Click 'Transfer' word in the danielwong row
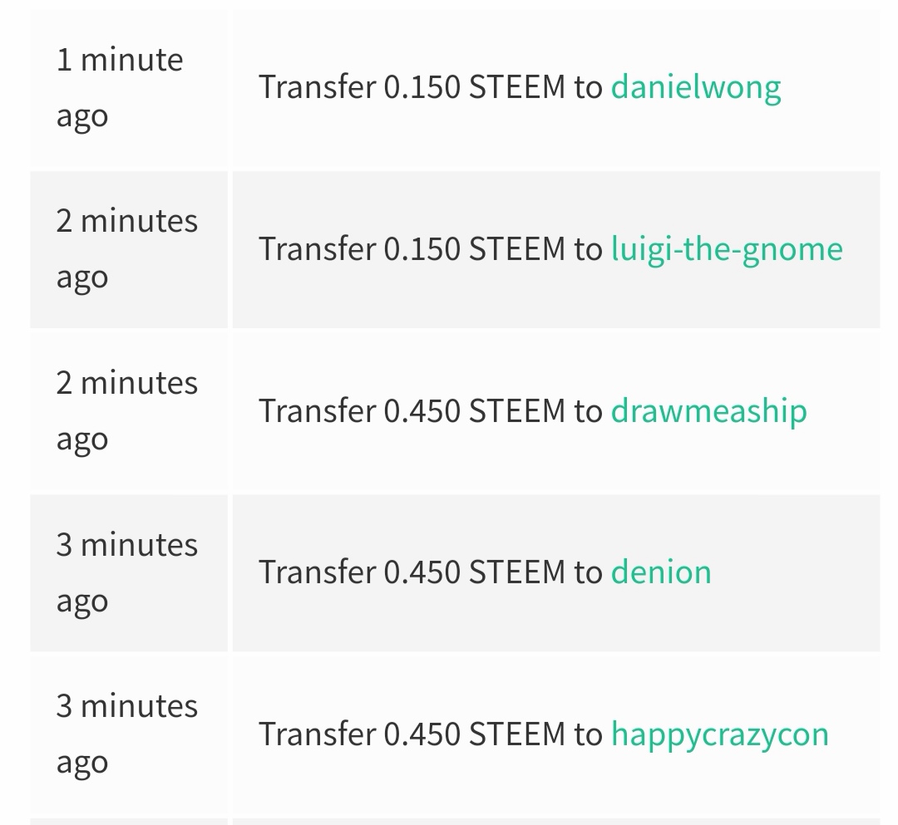This screenshot has width=898, height=825. pyautogui.click(x=317, y=87)
